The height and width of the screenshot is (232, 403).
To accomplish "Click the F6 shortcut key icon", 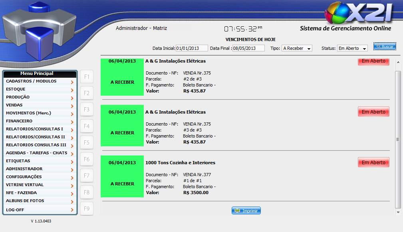I will 87,159.
